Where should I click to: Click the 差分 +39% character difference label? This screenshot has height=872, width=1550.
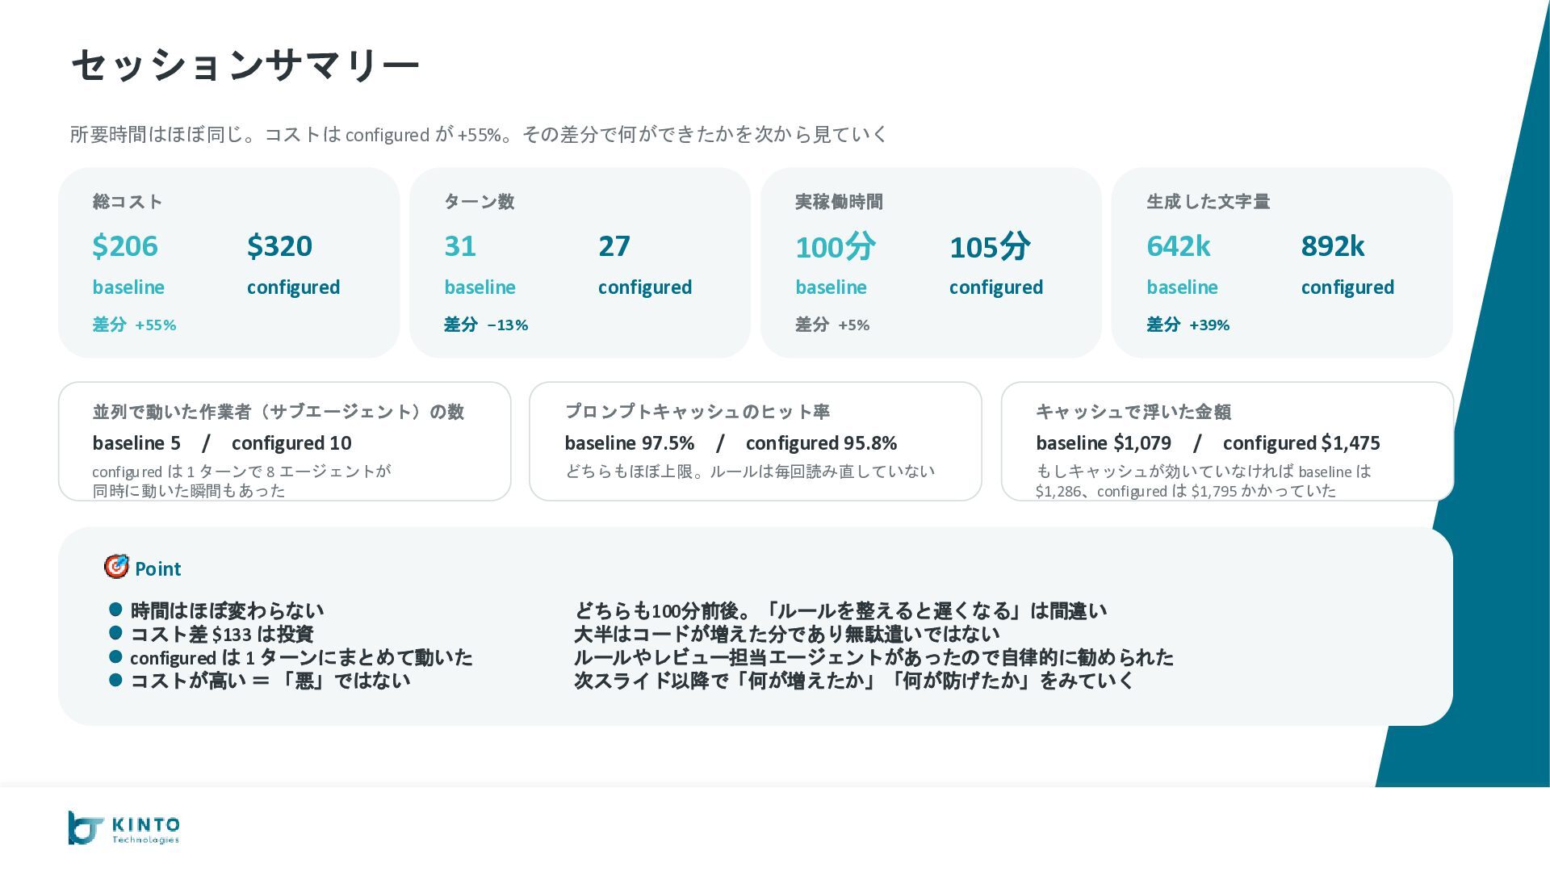[1188, 325]
